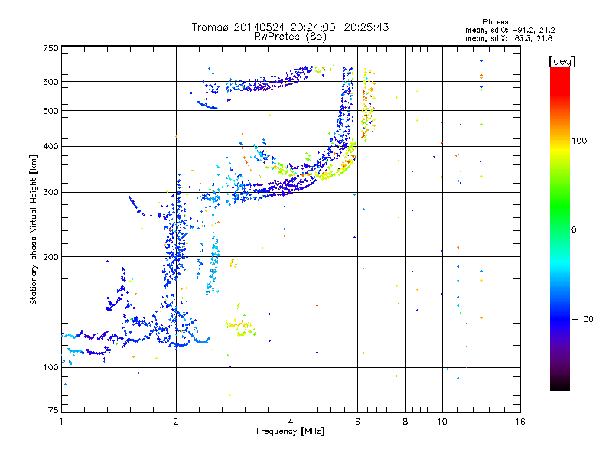The width and height of the screenshot is (612, 459).
Task: Click the '300' height axis label
Action: (50, 192)
